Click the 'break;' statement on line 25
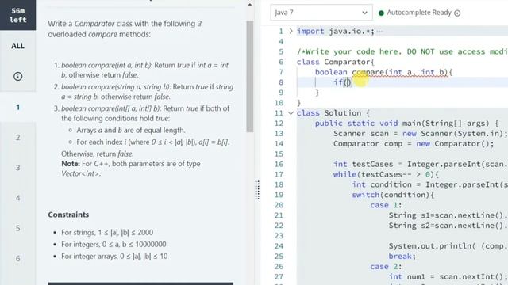508x285 pixels. click(x=402, y=256)
